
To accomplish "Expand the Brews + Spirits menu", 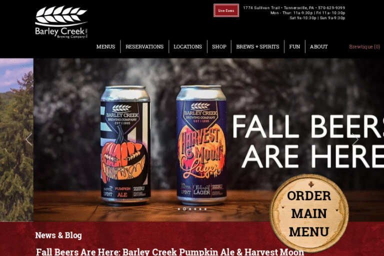I will coord(257,46).
